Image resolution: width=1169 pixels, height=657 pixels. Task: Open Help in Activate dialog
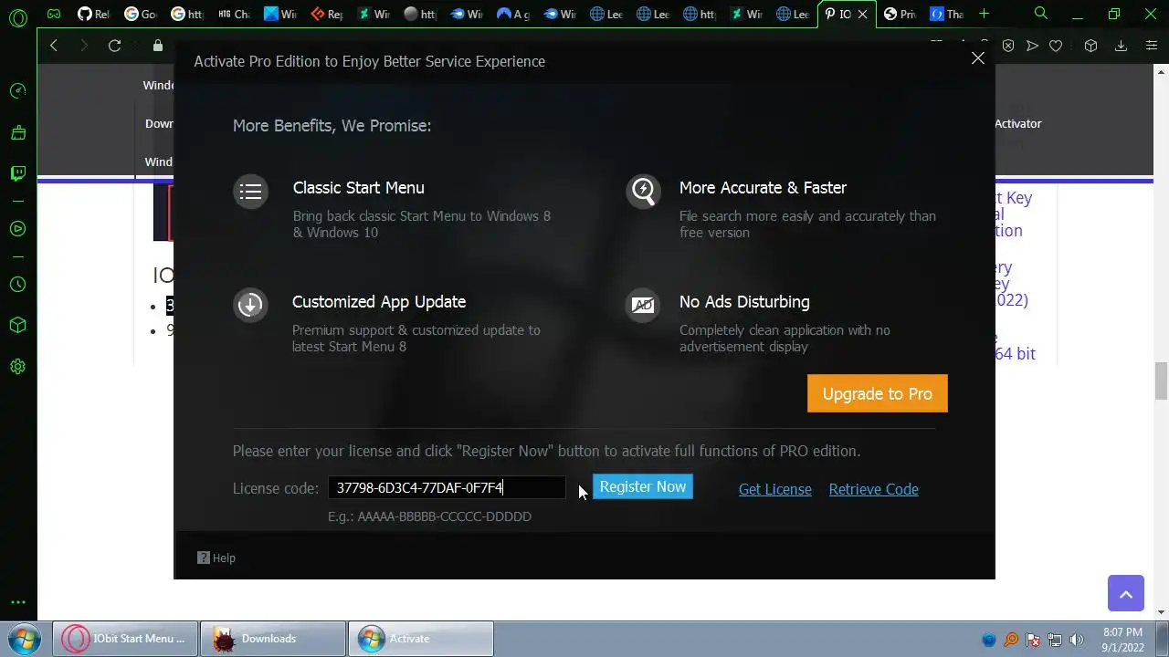[216, 558]
